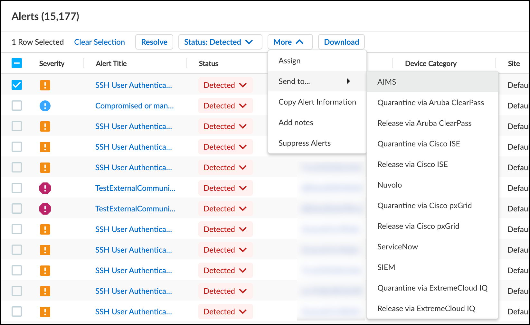This screenshot has height=325, width=530.
Task: Click the orange severity icon in the selected row
Action: coord(45,85)
